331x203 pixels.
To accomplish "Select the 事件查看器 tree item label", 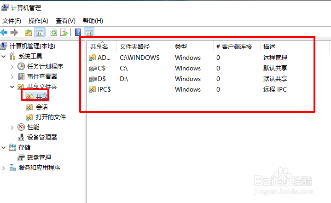I will [42, 76].
